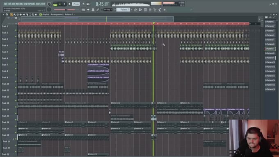Mute Track 5 with its green dot
Viewport: 279px width, 157px height.
16,56
